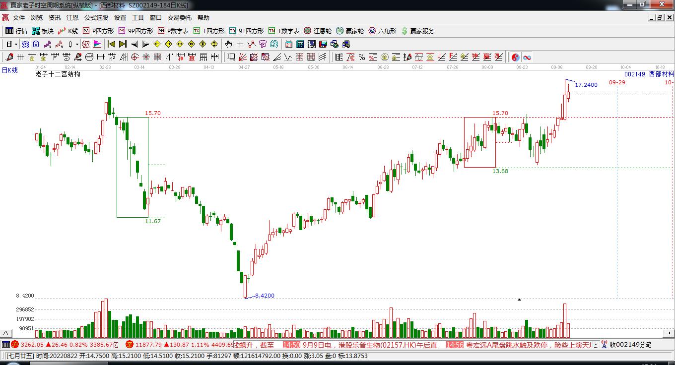This screenshot has height=365, width=675.
Task: Click the blue 8.4200 low price label
Action: pos(265,296)
